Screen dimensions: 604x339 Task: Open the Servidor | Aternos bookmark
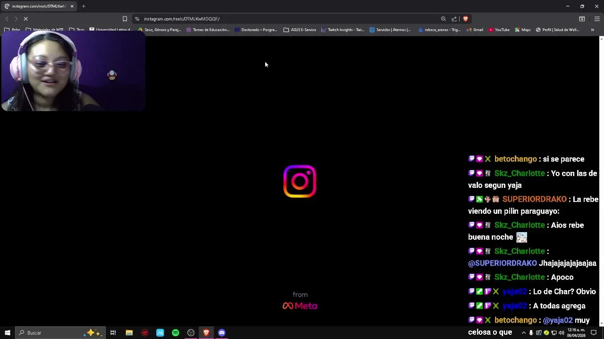pyautogui.click(x=390, y=30)
